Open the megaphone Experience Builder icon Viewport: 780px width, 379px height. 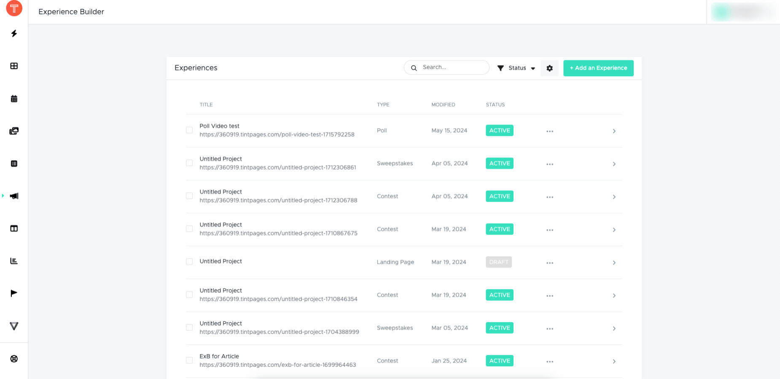(x=14, y=196)
